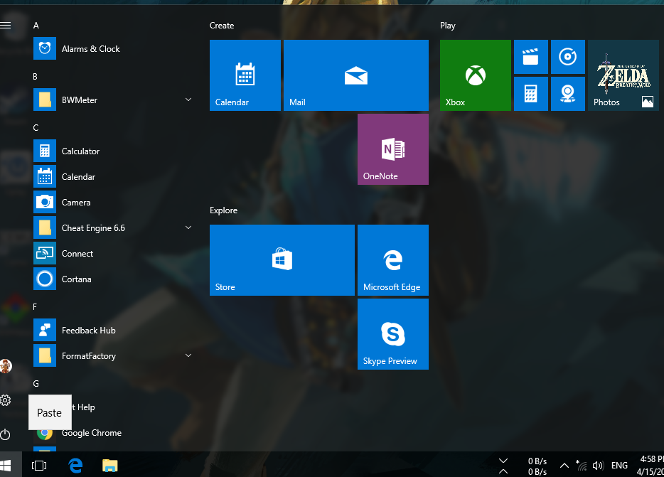
Task: Click the letter F header in app list
Action: 35,306
